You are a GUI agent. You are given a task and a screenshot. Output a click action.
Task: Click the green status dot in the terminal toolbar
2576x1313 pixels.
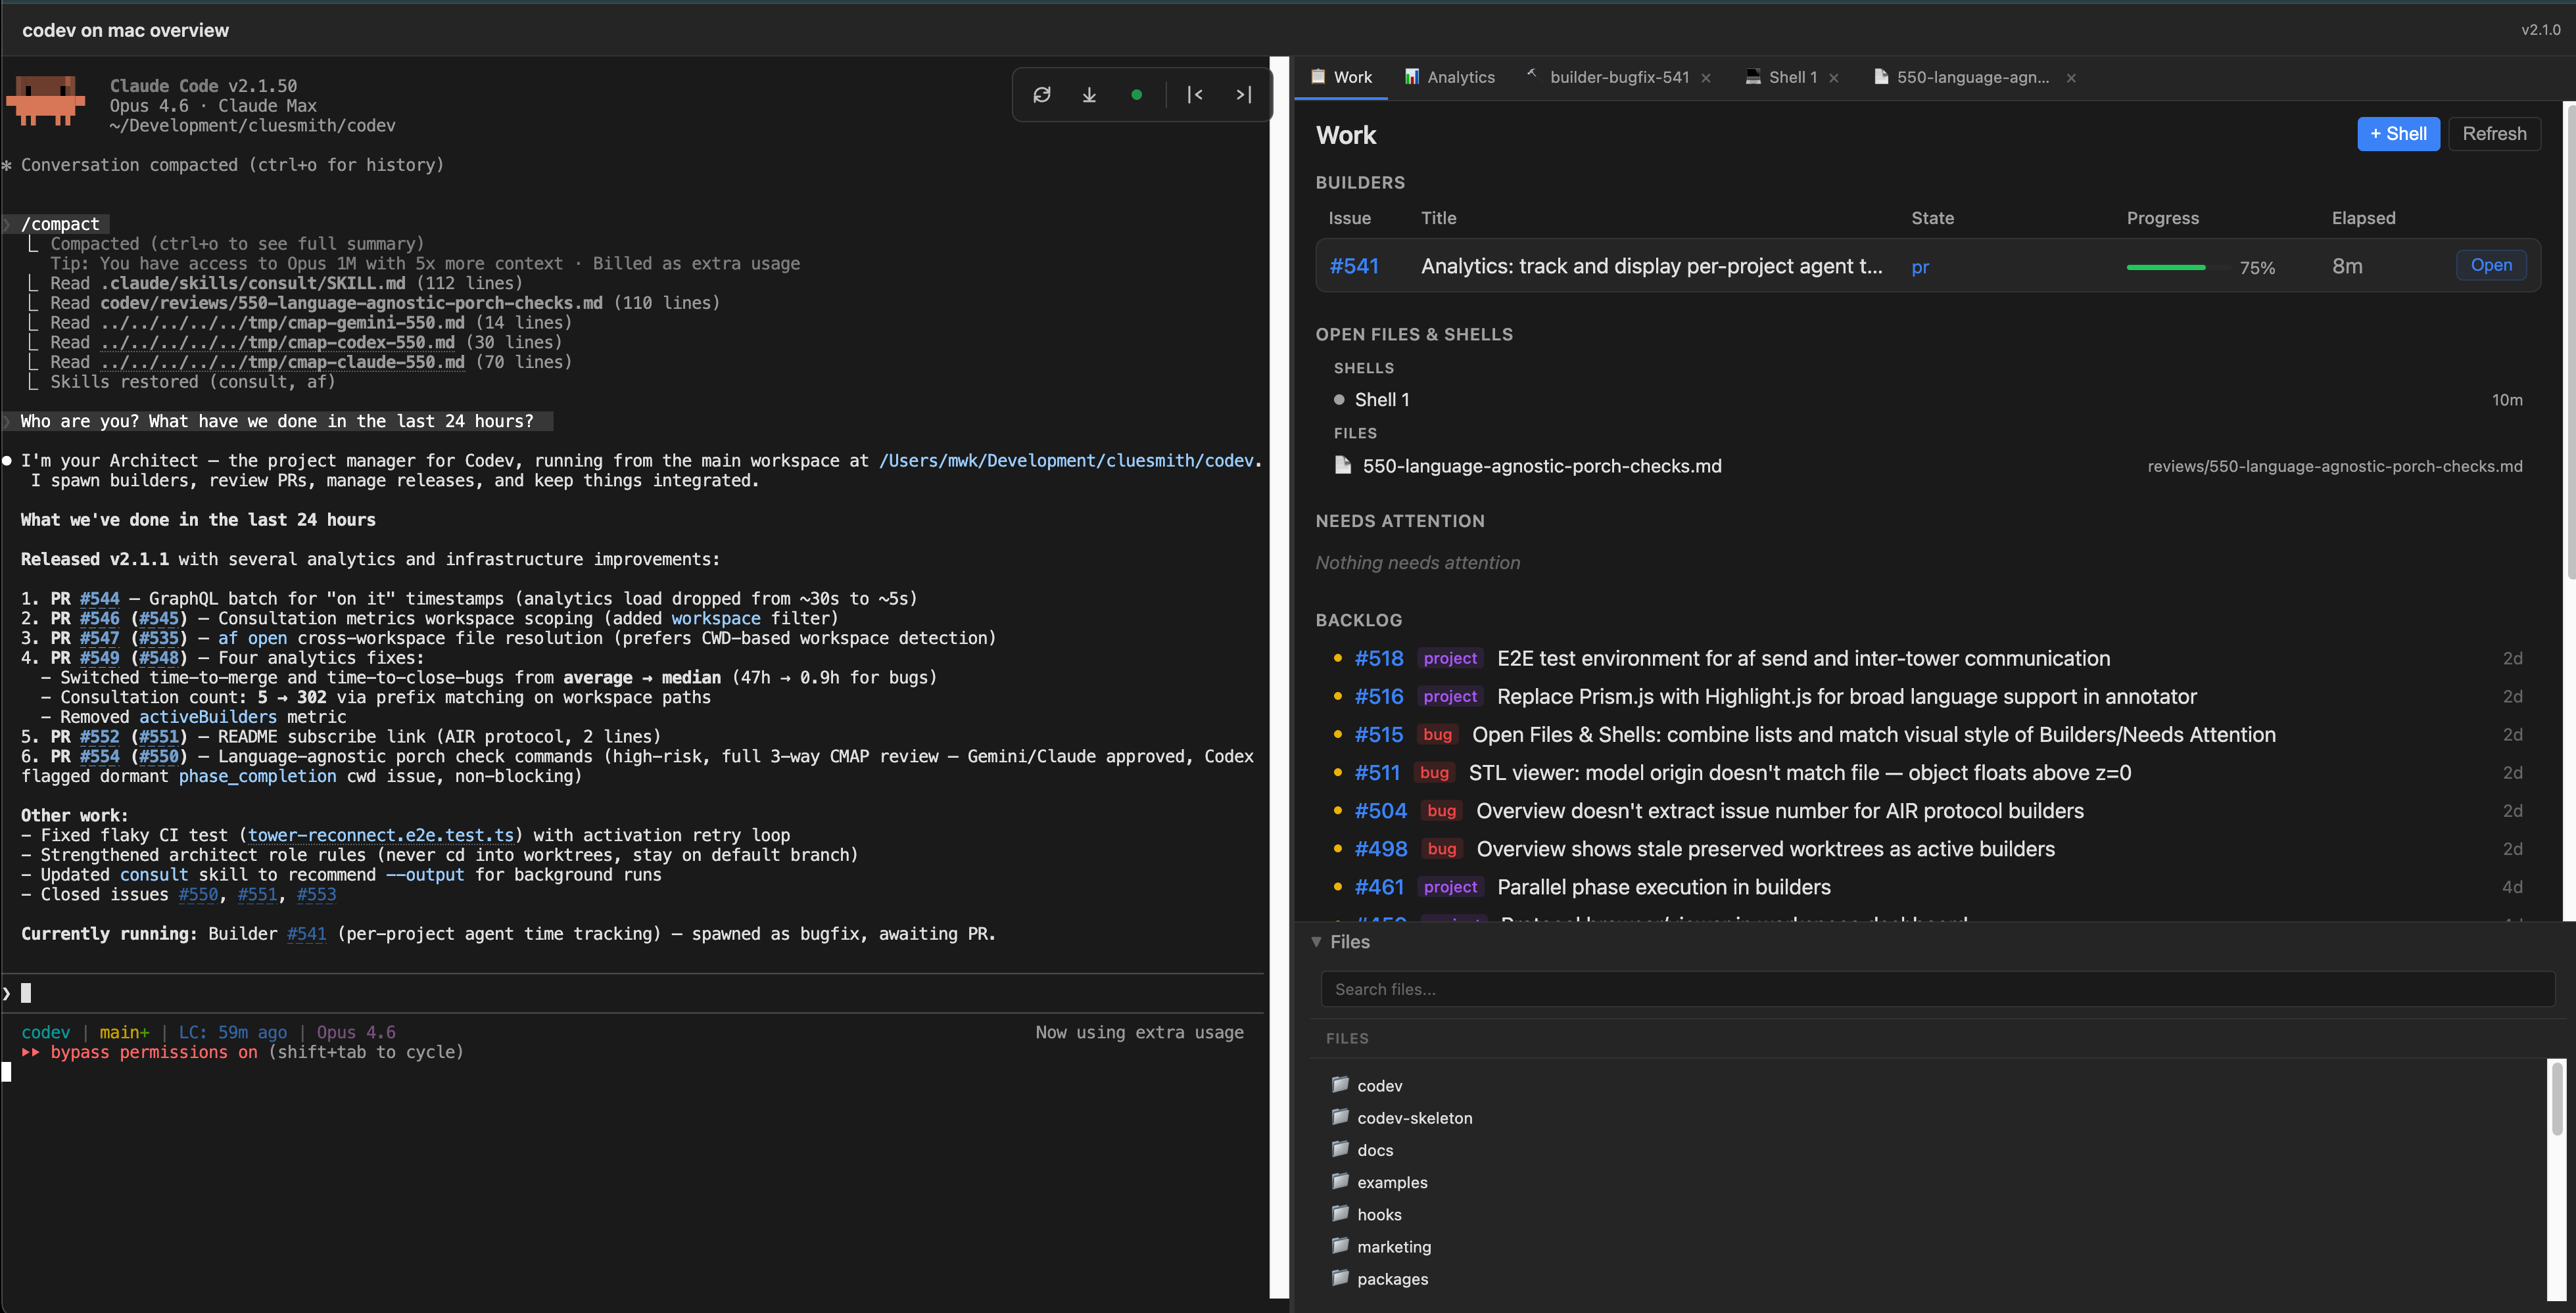[x=1137, y=94]
